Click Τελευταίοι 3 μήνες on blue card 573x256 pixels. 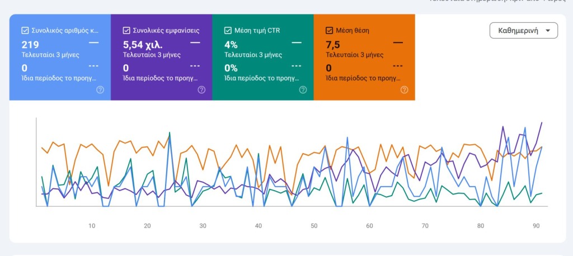50,55
